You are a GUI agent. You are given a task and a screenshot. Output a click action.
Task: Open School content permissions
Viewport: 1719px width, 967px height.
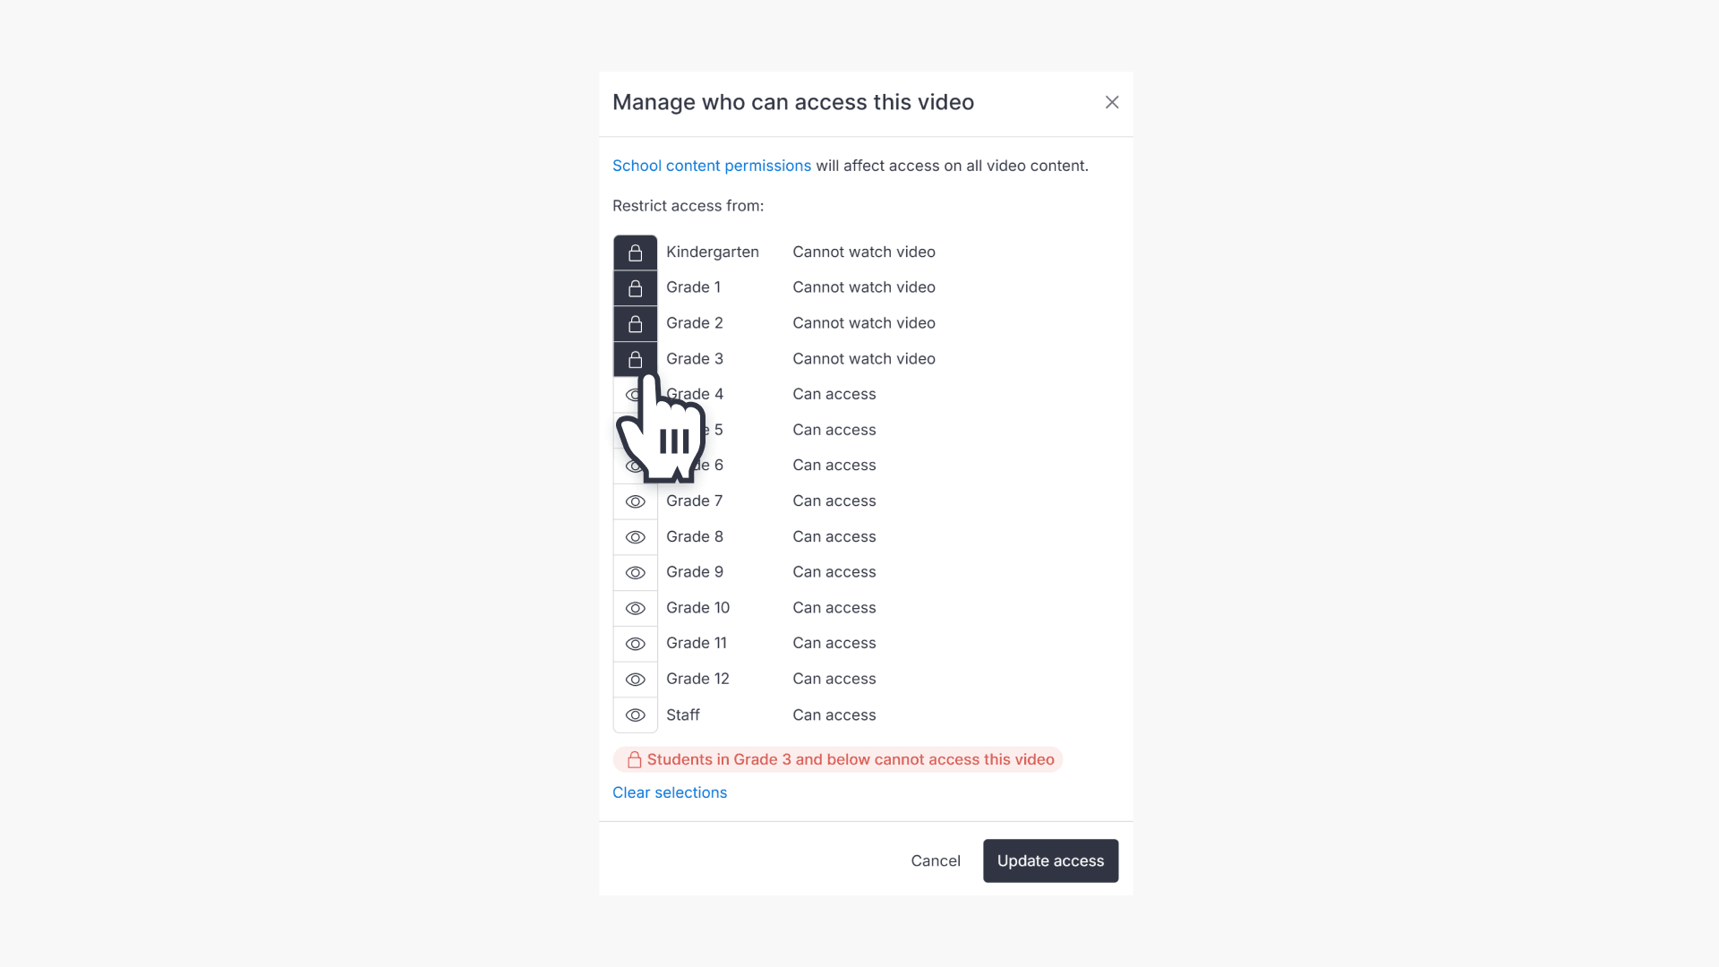pyautogui.click(x=711, y=166)
